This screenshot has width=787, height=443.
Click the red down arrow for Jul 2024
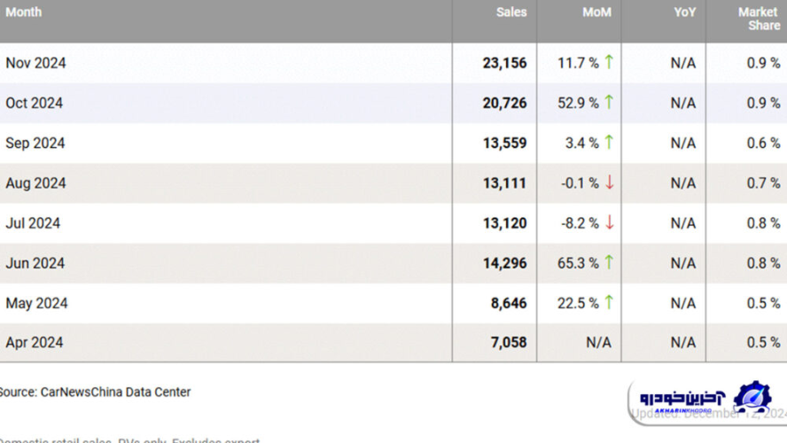coord(609,222)
